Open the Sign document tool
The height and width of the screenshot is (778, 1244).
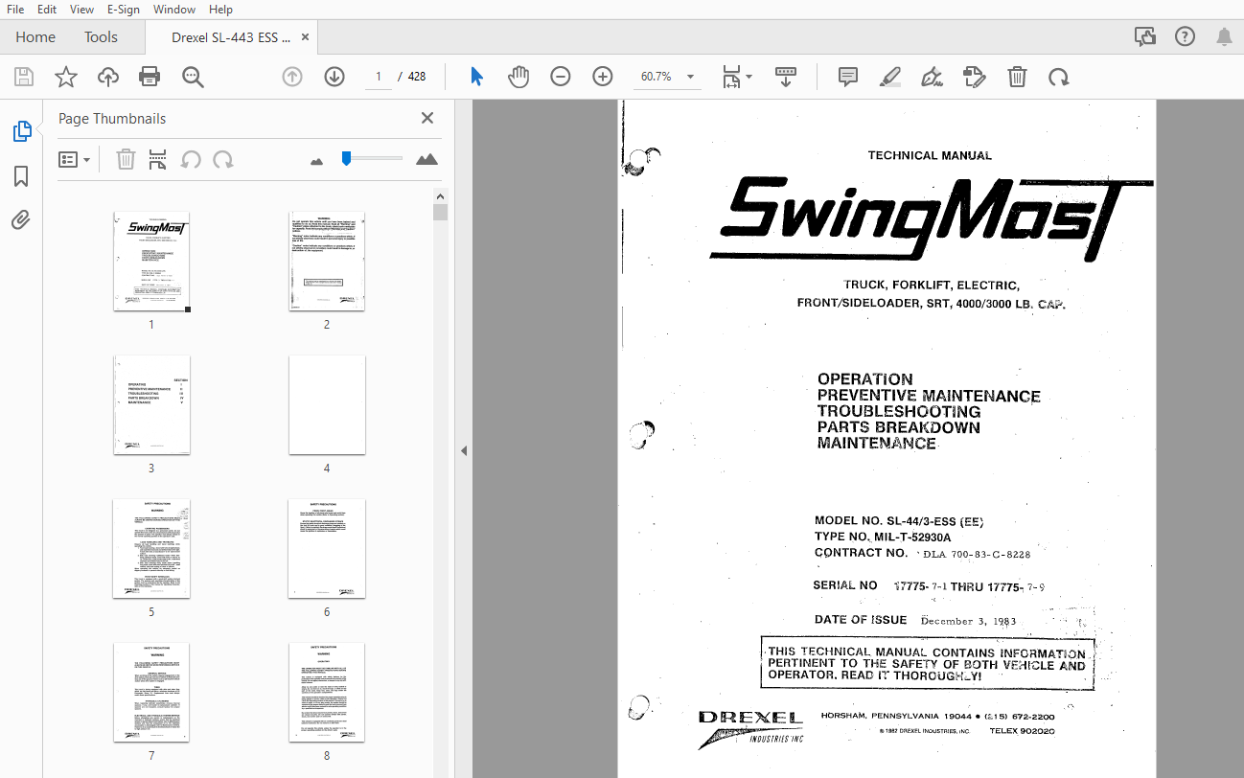[932, 77]
